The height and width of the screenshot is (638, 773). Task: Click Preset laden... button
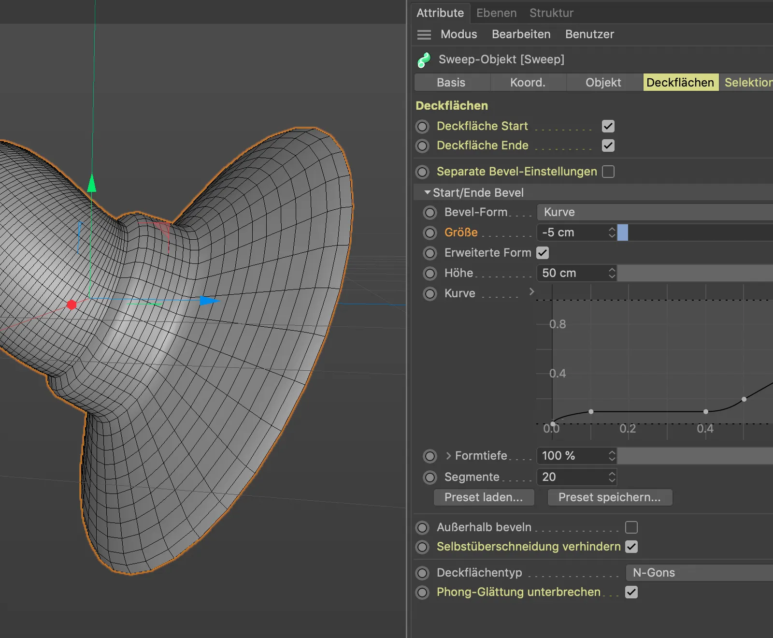[484, 497]
